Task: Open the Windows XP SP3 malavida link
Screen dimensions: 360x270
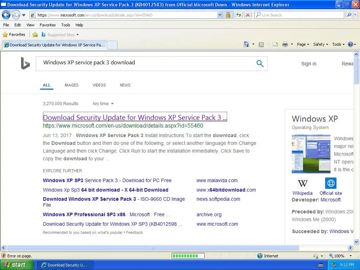Action: [107, 180]
